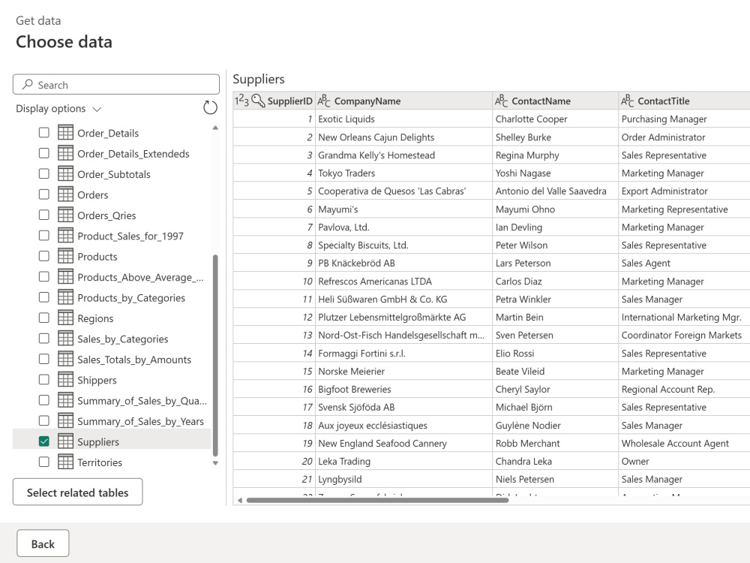Expand the Display options dropdown
The height and width of the screenshot is (563, 750).
coord(58,109)
